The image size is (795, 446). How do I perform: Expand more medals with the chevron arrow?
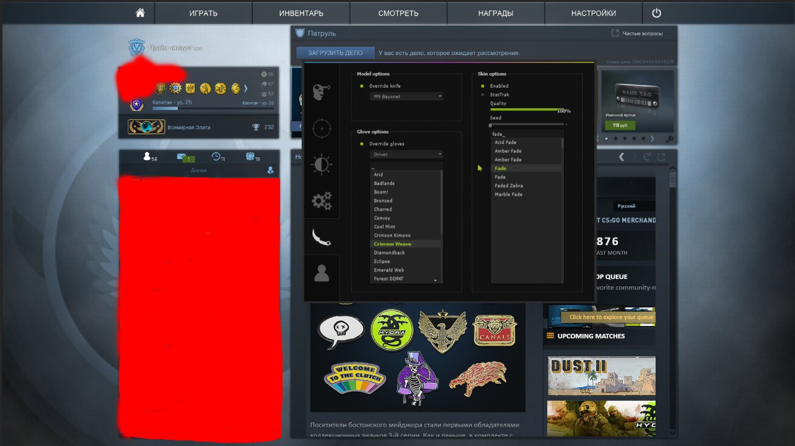coord(245,88)
